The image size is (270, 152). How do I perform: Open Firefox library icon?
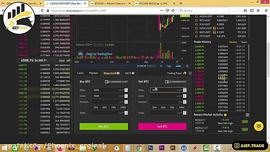pos(245,10)
